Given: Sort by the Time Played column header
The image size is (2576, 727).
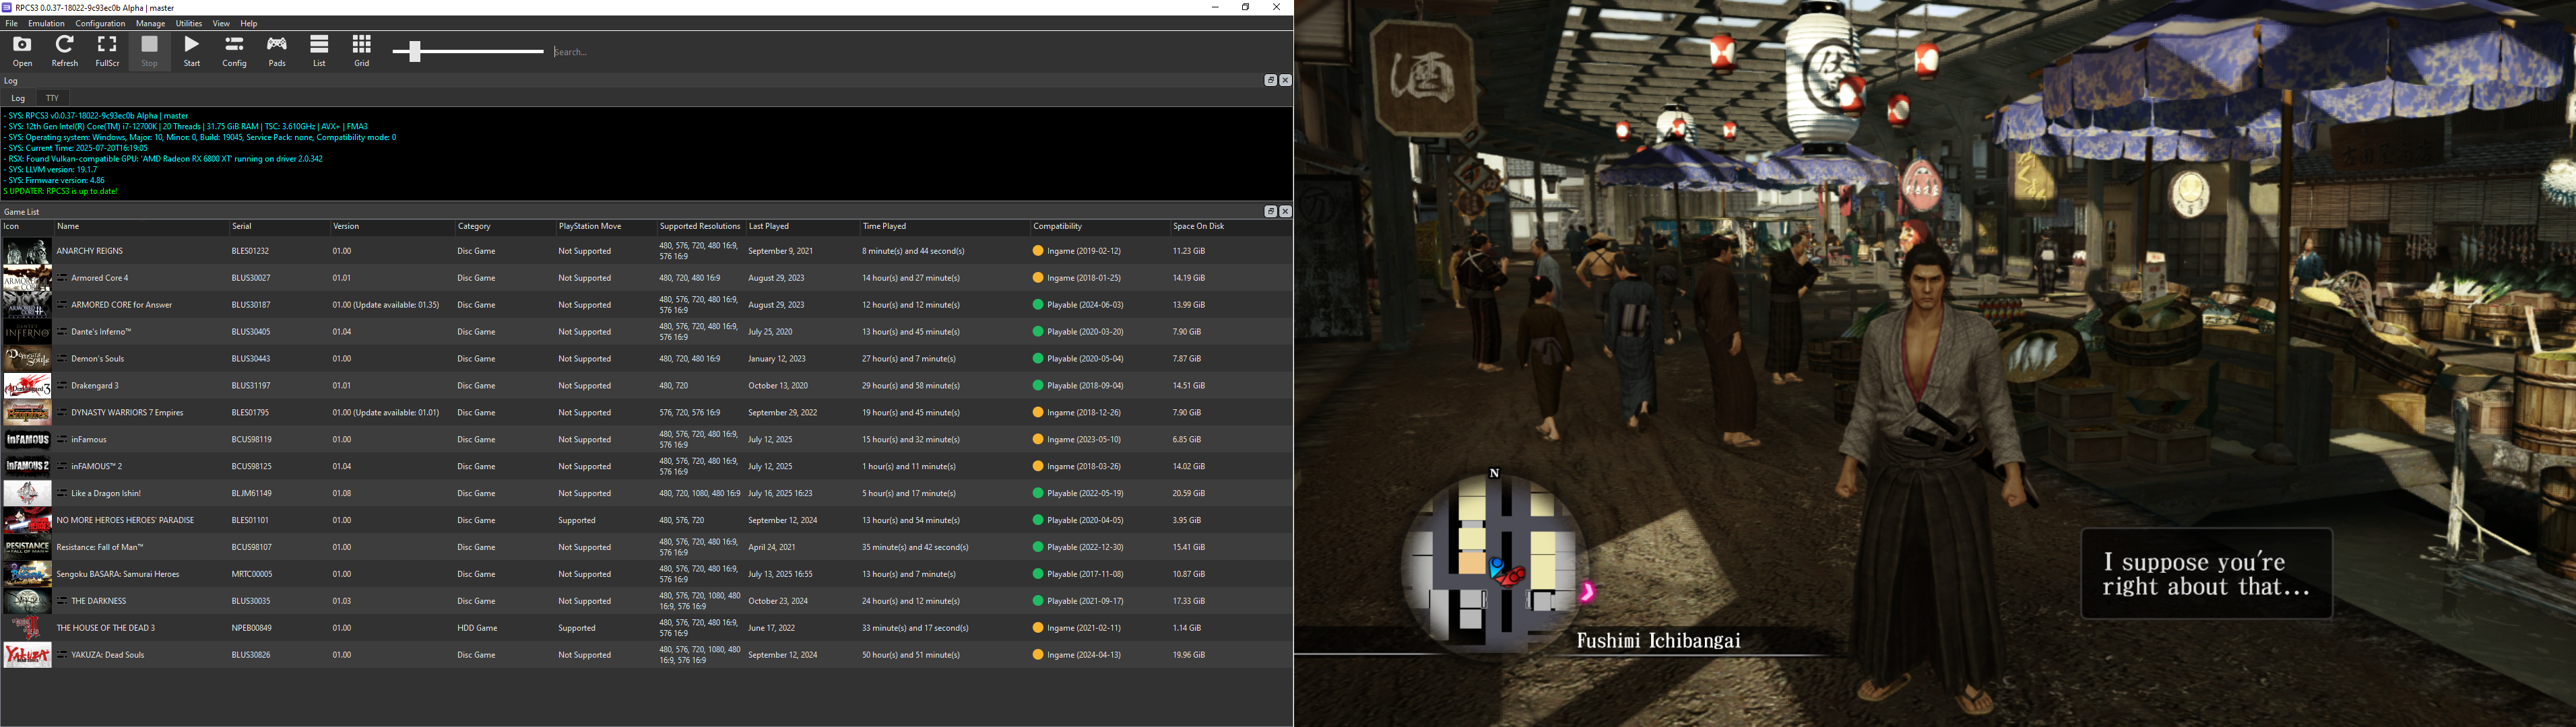Looking at the screenshot, I should (946, 227).
